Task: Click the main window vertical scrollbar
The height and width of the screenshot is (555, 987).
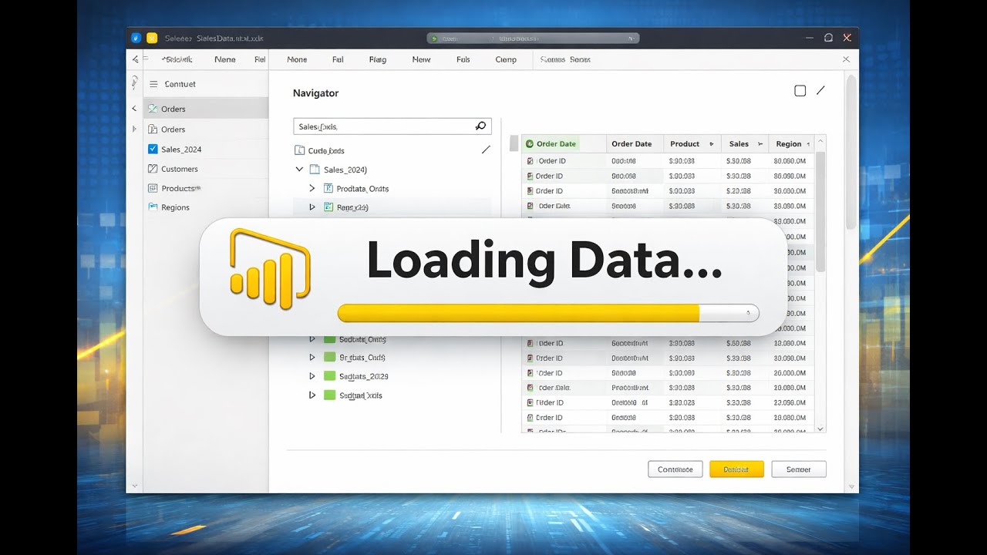Action: (x=851, y=152)
